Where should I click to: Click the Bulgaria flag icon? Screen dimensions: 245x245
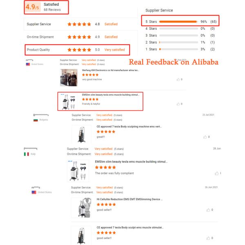[36, 120]
